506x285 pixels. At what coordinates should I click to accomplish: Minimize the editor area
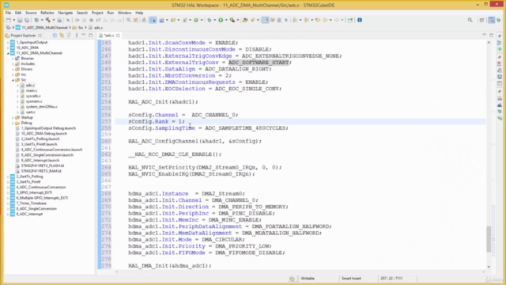click(484, 35)
